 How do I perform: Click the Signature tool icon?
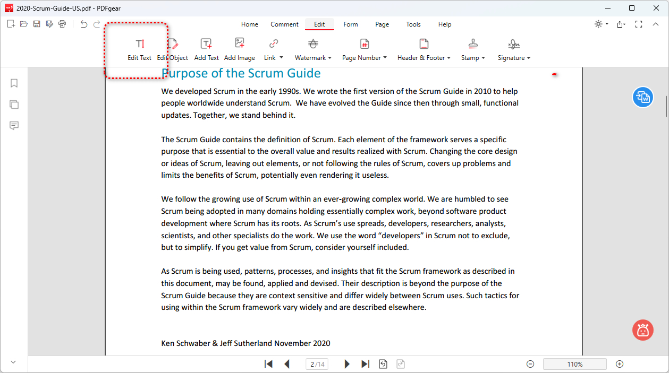pyautogui.click(x=514, y=44)
